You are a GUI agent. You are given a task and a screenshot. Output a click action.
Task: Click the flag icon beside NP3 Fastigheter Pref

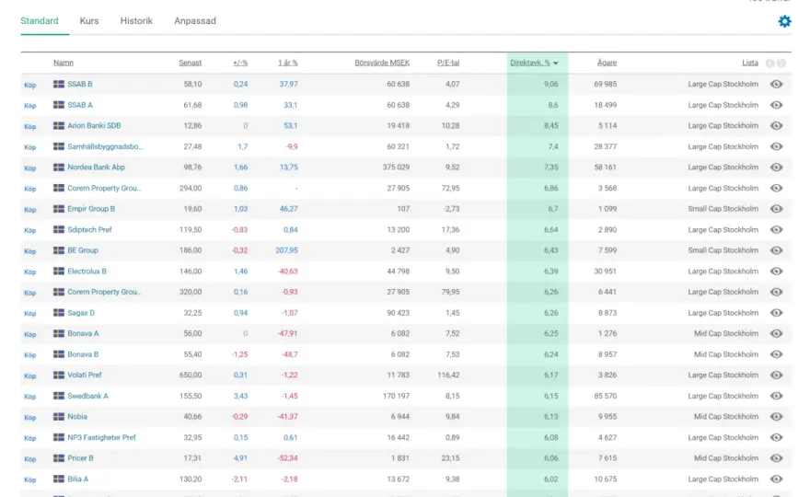tap(59, 437)
